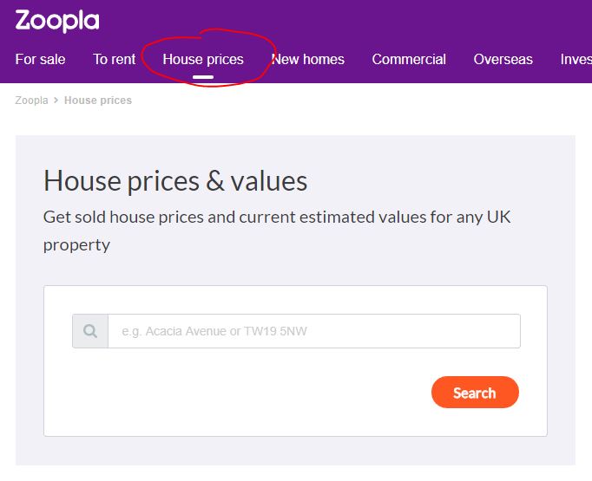Open the For sale navigation tab
This screenshot has width=592, height=481.
(x=40, y=59)
